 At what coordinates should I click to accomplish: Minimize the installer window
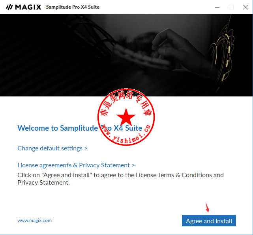(217, 7)
